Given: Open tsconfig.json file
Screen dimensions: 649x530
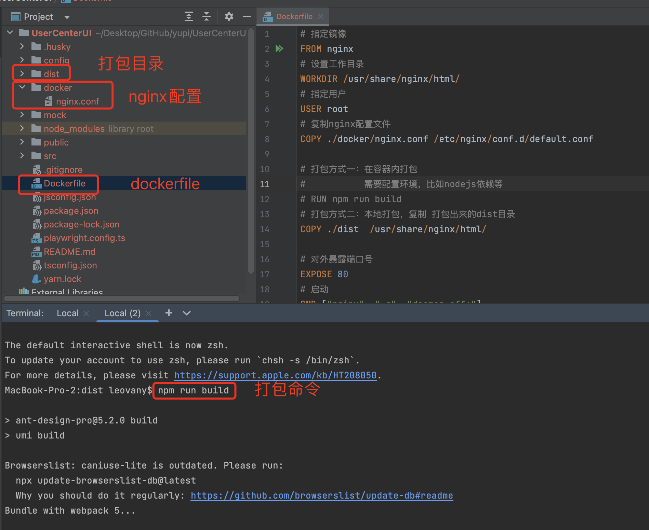Looking at the screenshot, I should tap(70, 265).
